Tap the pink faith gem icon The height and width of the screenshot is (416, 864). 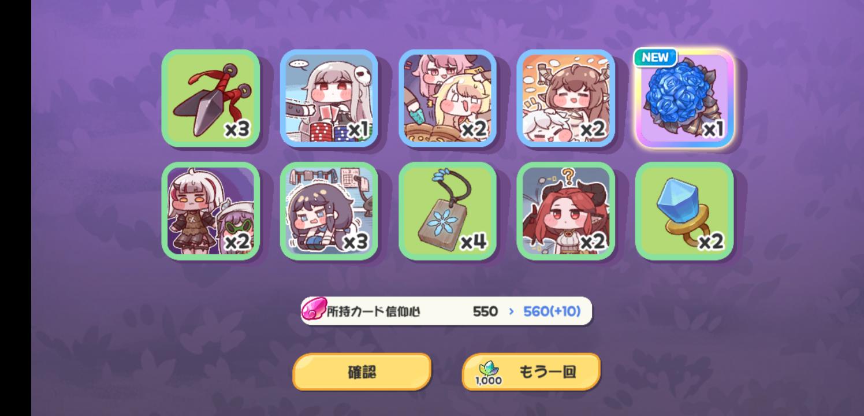[314, 311]
